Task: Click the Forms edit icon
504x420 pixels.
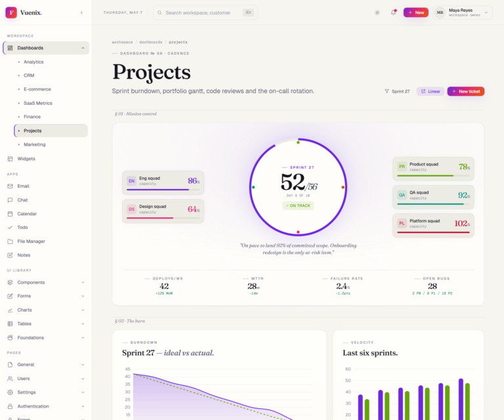Action: (x=10, y=296)
